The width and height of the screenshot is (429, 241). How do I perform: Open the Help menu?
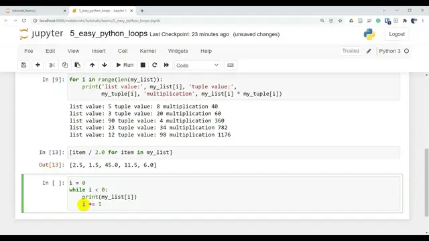[x=206, y=51]
